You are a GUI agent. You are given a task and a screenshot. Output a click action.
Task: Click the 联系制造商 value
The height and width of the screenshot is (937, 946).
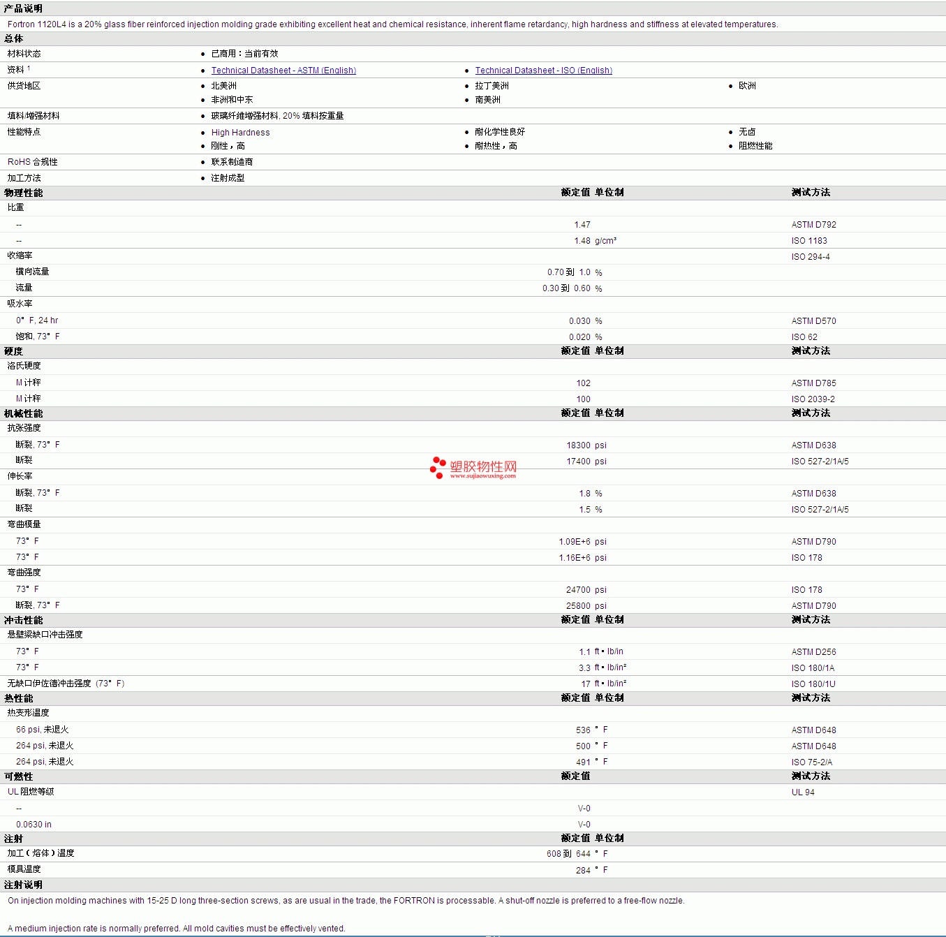coord(232,162)
